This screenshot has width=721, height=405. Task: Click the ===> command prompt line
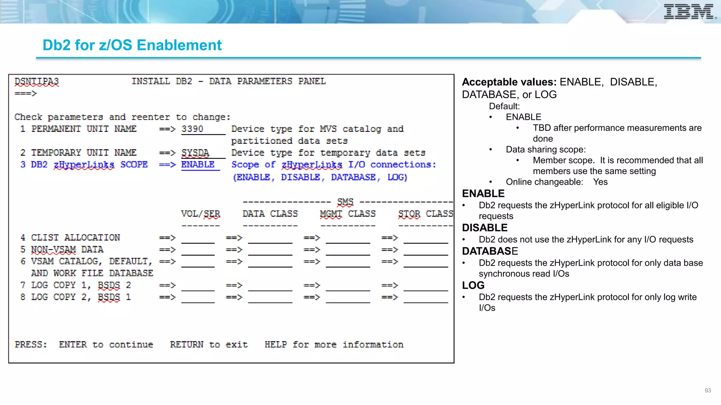click(26, 94)
